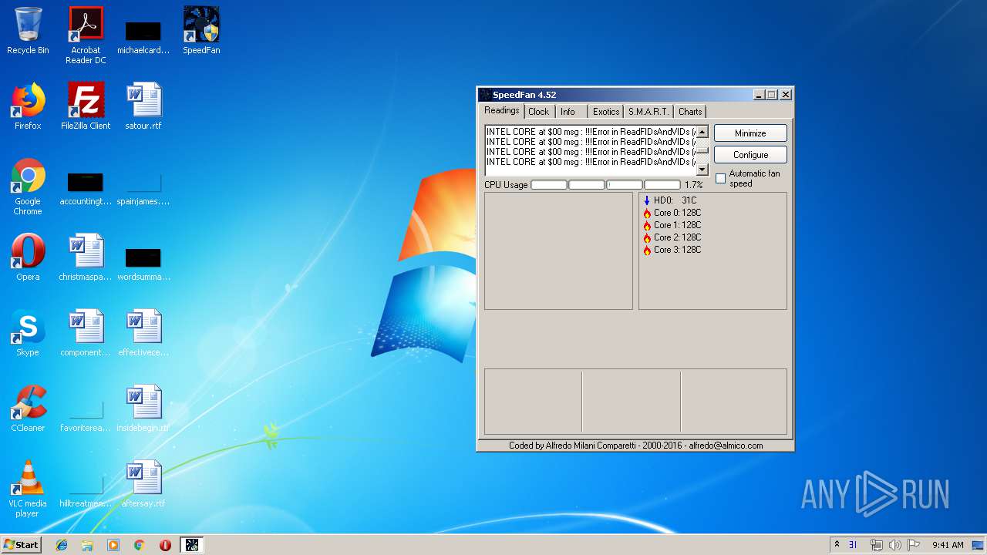Switch to the Exotics tab
Image resolution: width=987 pixels, height=555 pixels.
[x=606, y=112]
